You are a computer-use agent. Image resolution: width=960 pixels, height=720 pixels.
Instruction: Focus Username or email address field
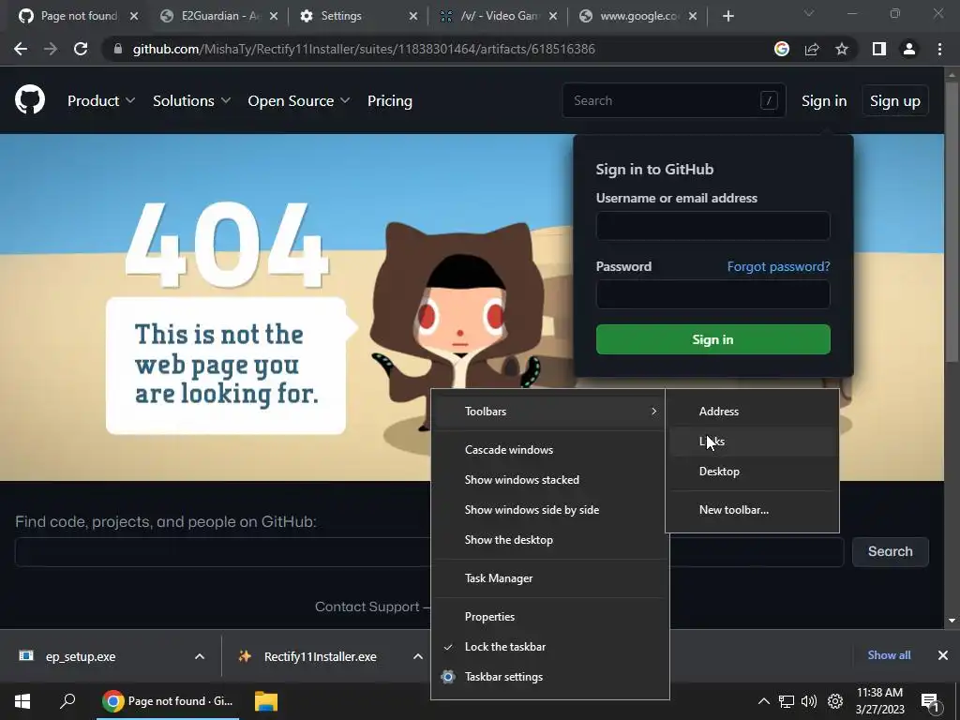712,225
